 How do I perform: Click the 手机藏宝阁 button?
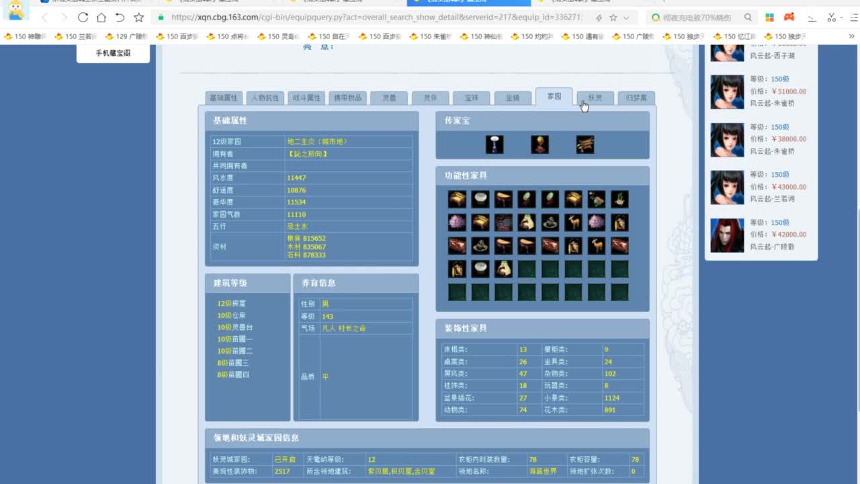click(x=113, y=53)
